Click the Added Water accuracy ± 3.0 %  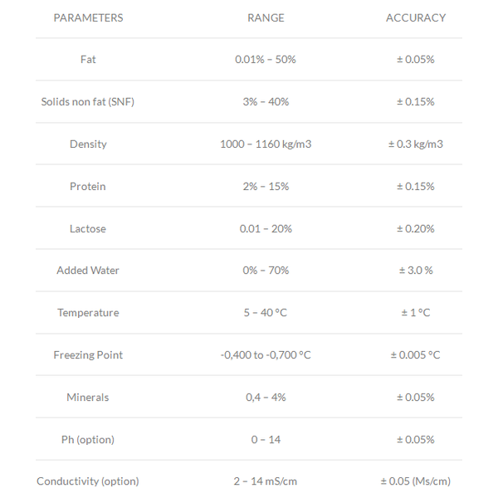(x=416, y=271)
